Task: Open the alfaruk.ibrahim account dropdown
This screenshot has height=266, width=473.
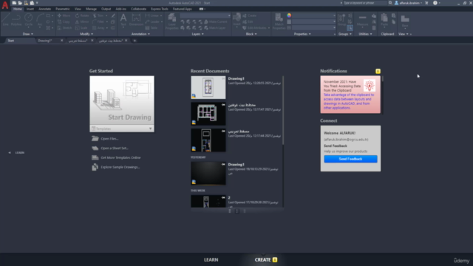Action: point(409,3)
